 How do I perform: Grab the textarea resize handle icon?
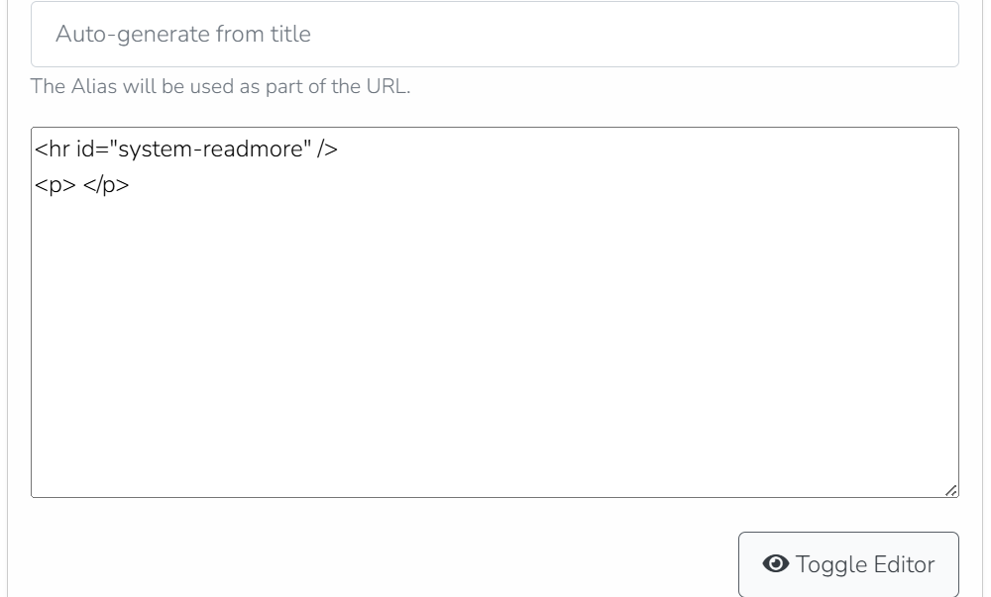click(x=950, y=490)
